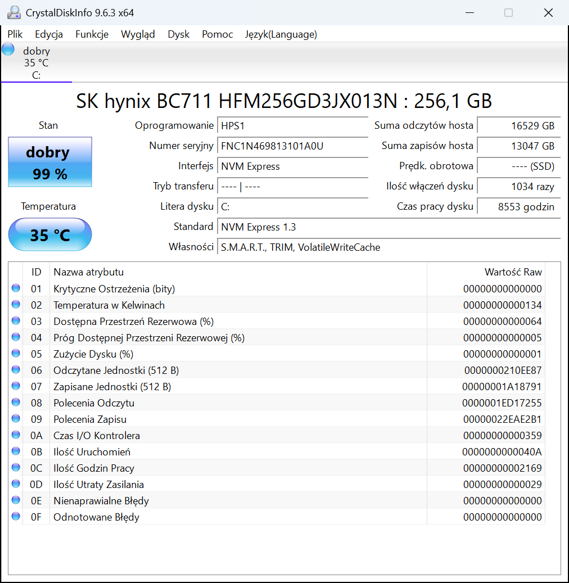Open the Dysk menu
The image size is (569, 583).
click(x=179, y=34)
